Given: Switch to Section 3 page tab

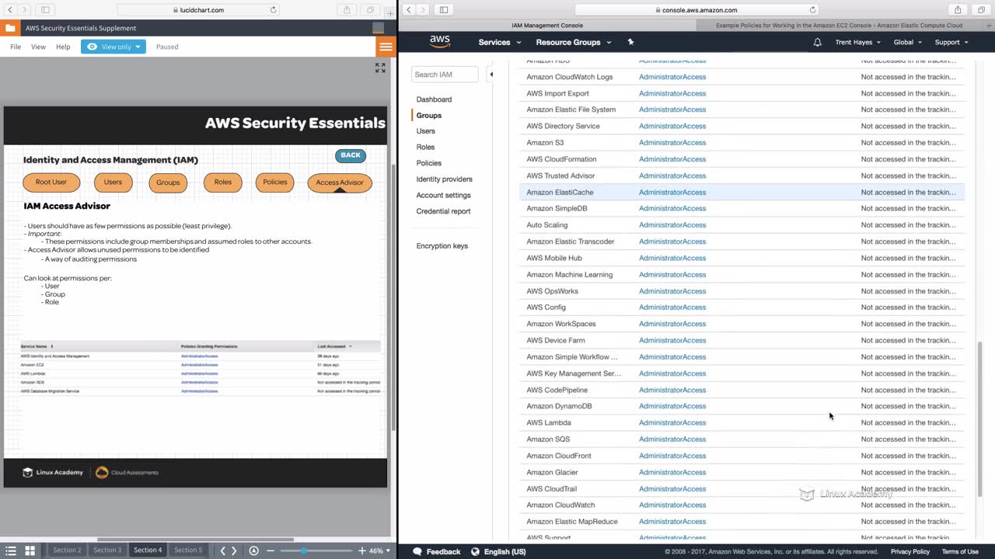Looking at the screenshot, I should point(107,550).
